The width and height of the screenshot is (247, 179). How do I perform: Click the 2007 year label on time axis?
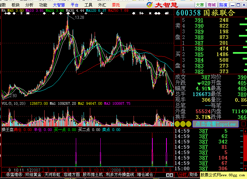[x=36, y=170]
